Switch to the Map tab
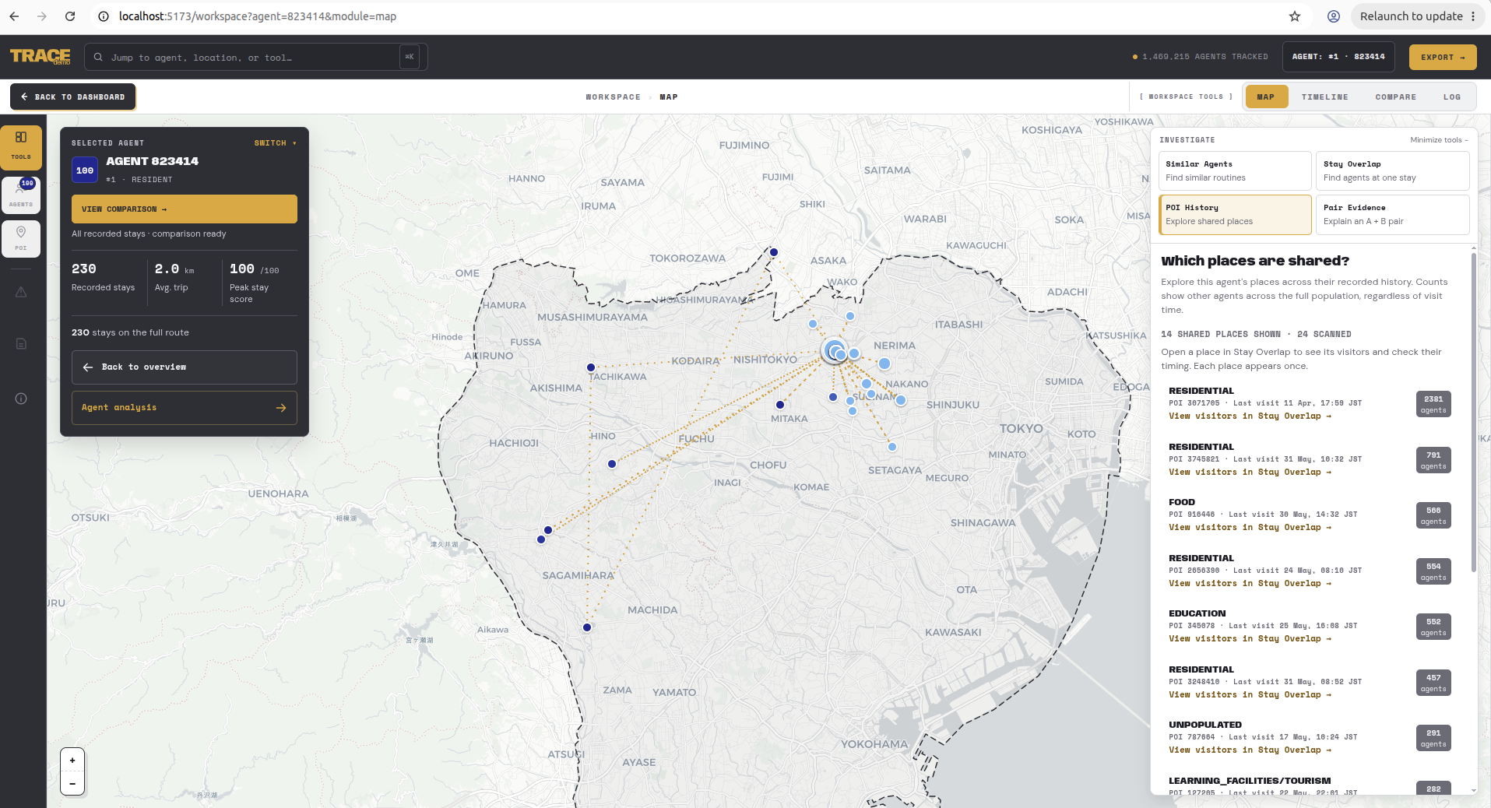The height and width of the screenshot is (808, 1491). pyautogui.click(x=1266, y=97)
